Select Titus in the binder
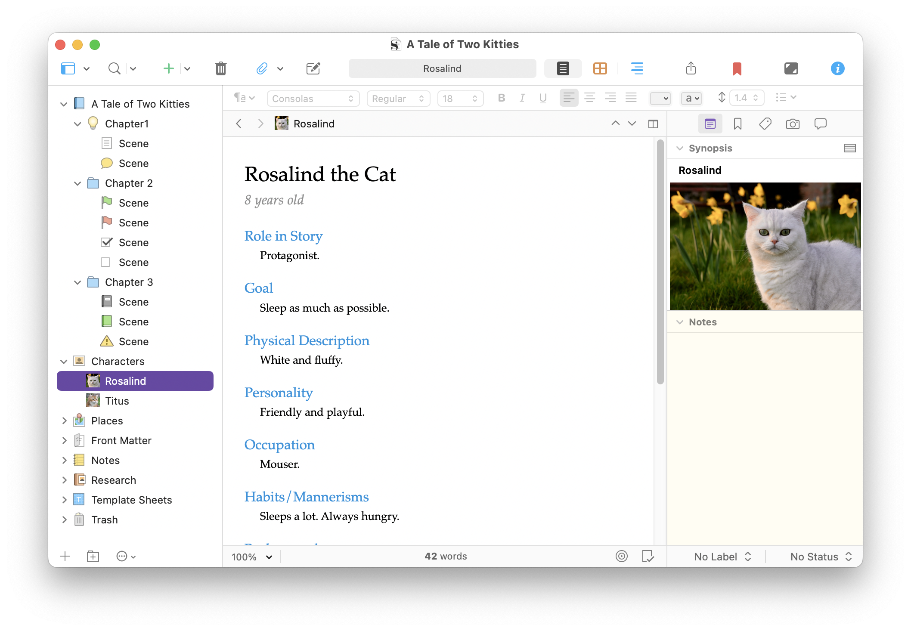This screenshot has width=911, height=631. 117,401
